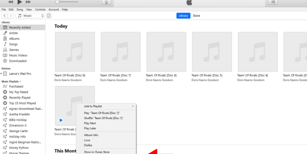Choose Shuffle "Team Of Rivals [Disc 1]"
Screen dimensions: 307x154
coord(106,118)
